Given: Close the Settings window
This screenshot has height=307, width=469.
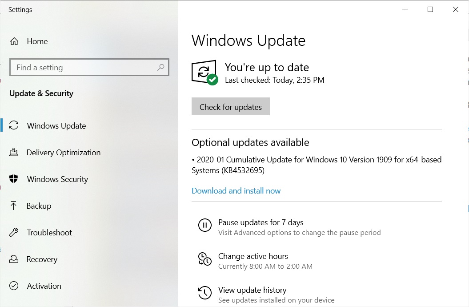Looking at the screenshot, I should pos(456,10).
